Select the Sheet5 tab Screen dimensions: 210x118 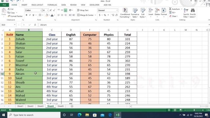[60, 106]
